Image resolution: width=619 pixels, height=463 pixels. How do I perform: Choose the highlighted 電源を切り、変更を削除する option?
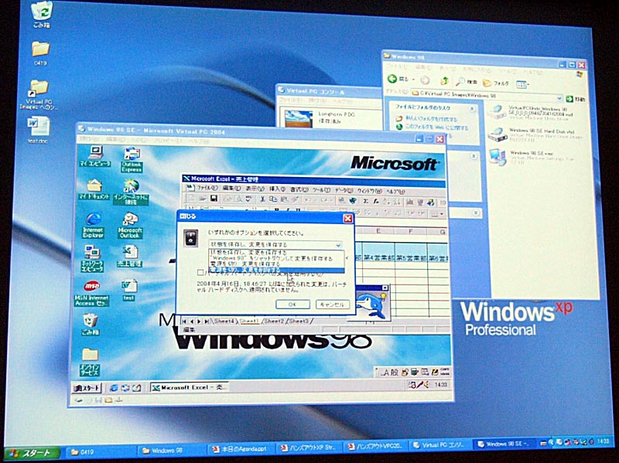[276, 270]
